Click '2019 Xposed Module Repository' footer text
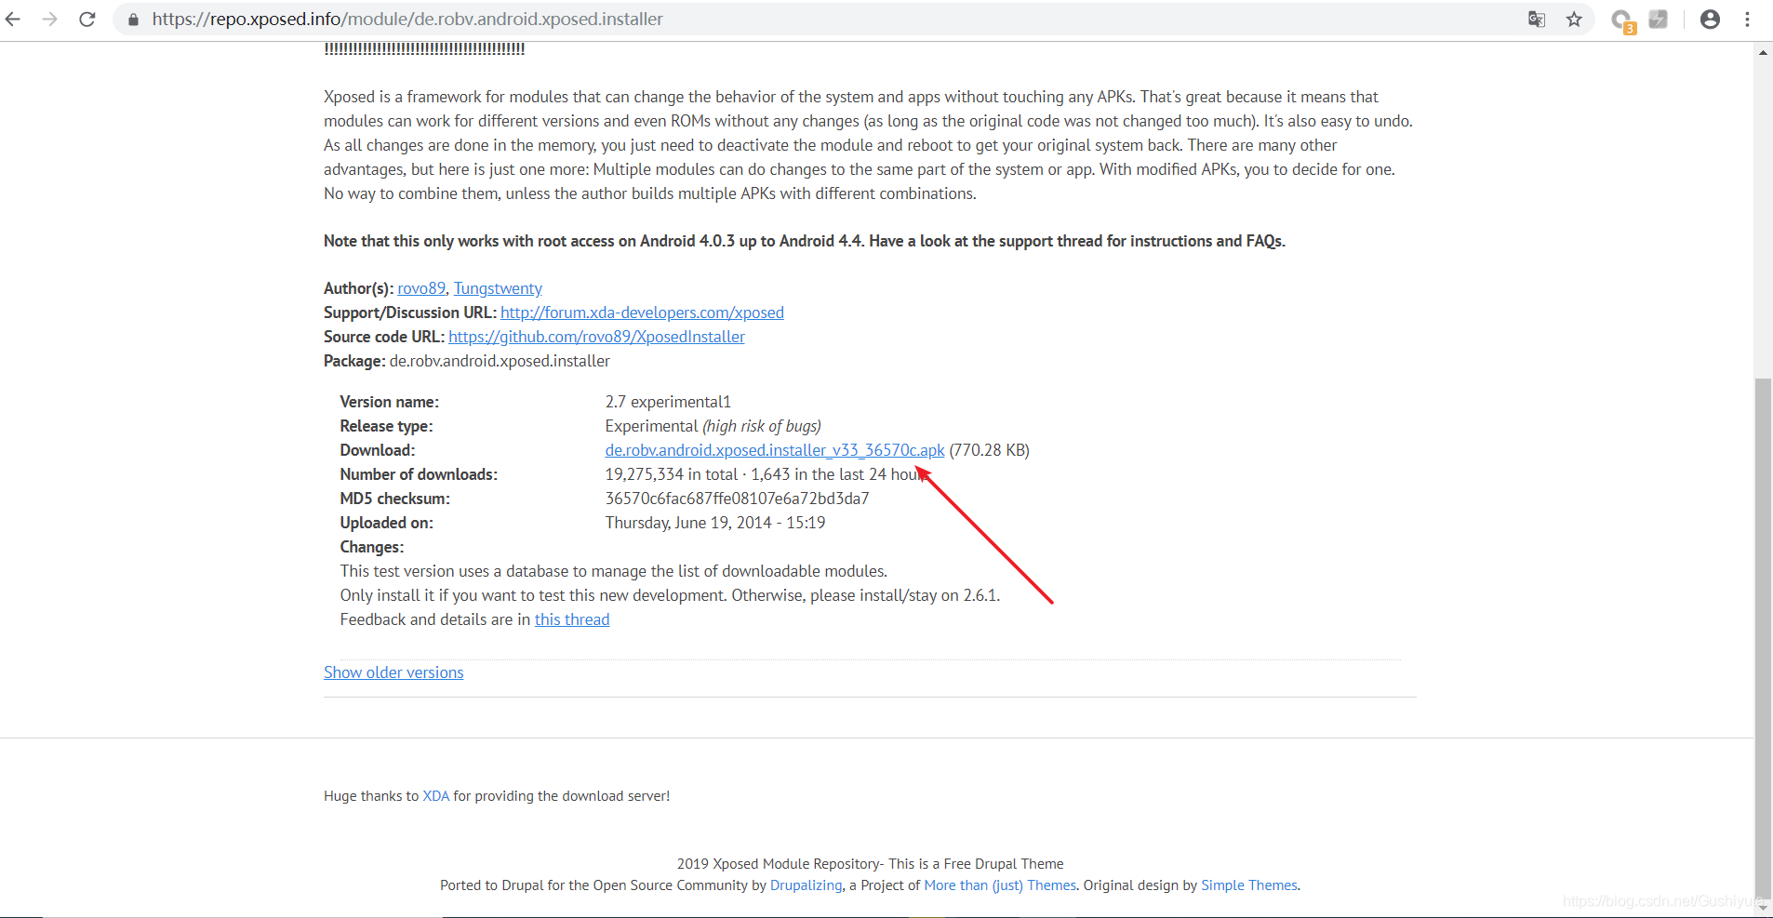Image resolution: width=1773 pixels, height=918 pixels. pos(779,864)
